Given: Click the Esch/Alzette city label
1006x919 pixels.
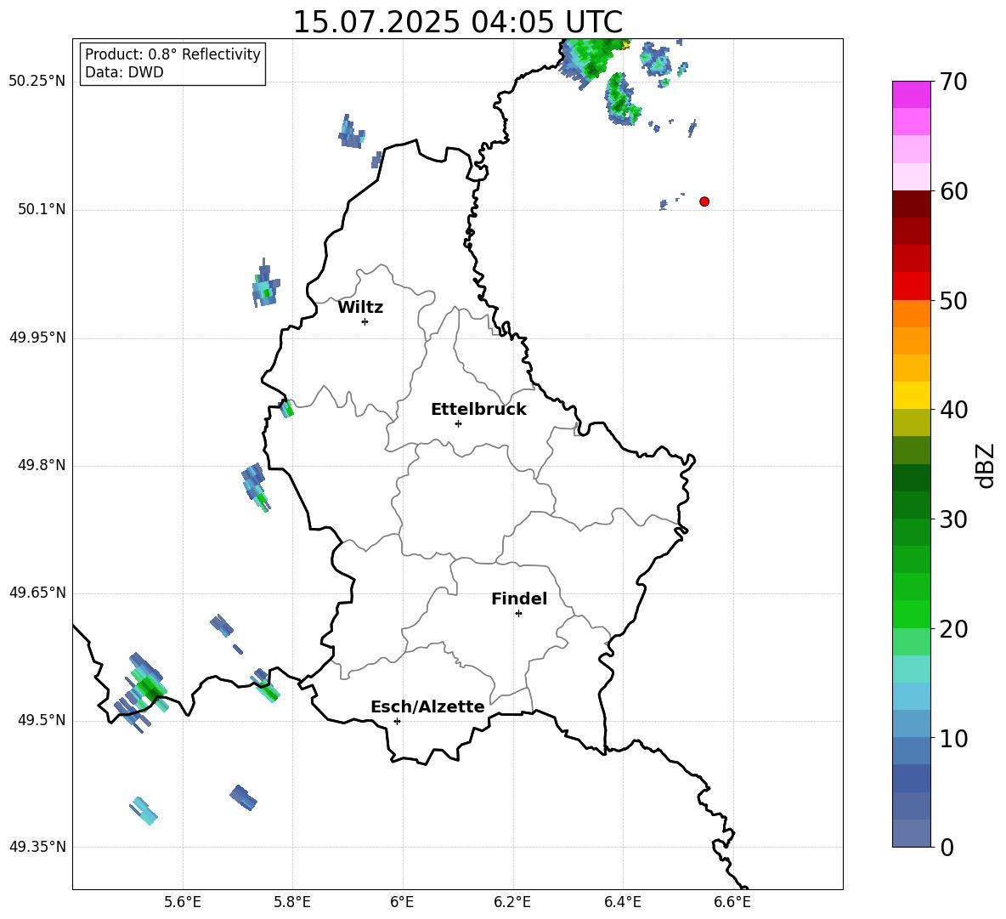Looking at the screenshot, I should coord(427,706).
